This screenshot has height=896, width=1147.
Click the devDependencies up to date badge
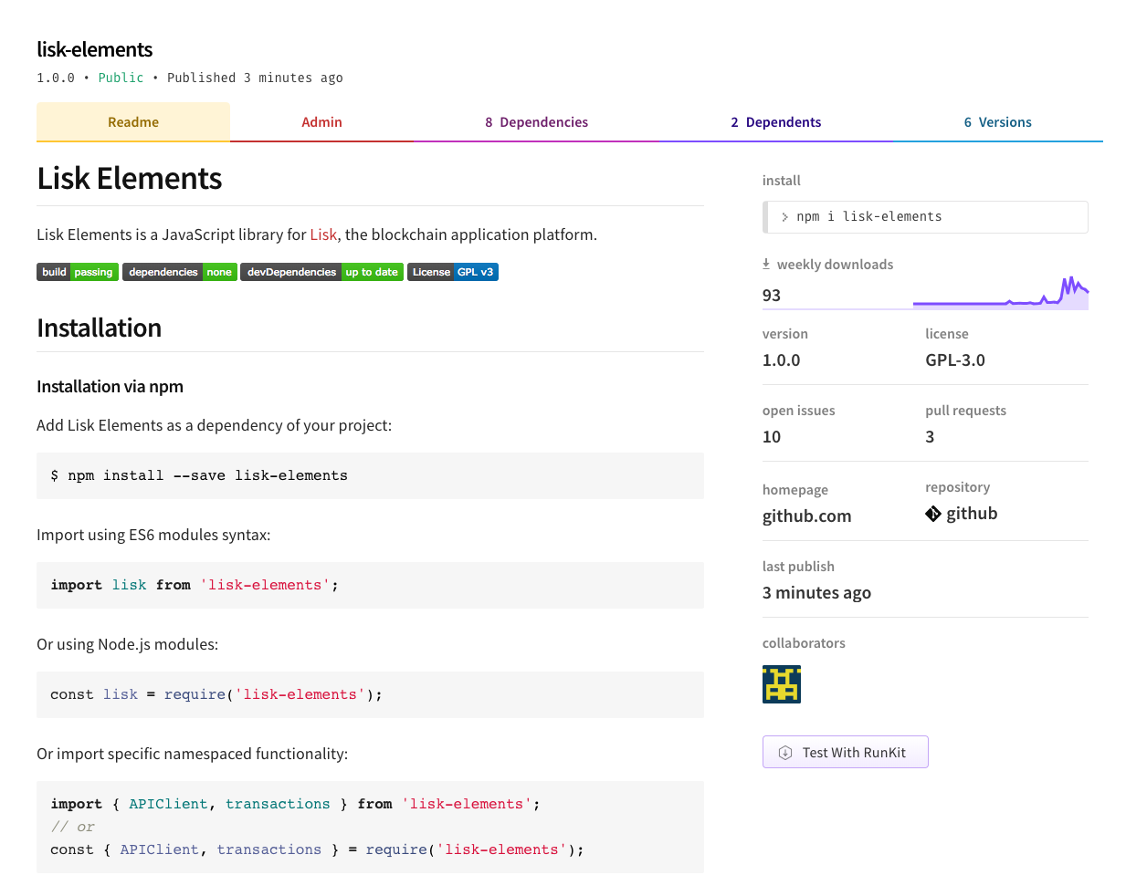(x=321, y=272)
